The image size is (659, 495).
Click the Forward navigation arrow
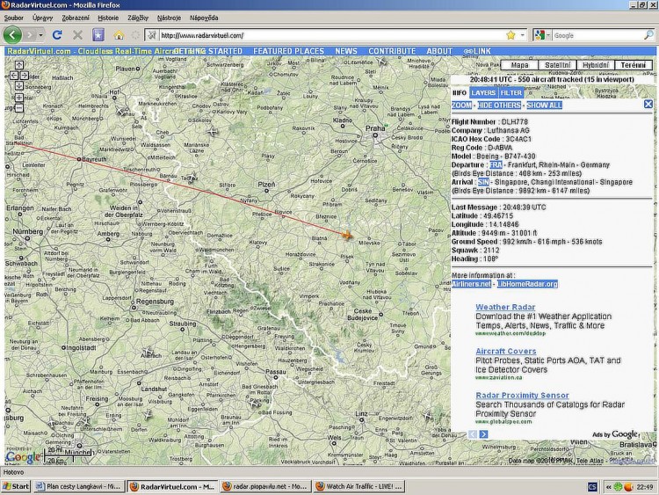29,35
